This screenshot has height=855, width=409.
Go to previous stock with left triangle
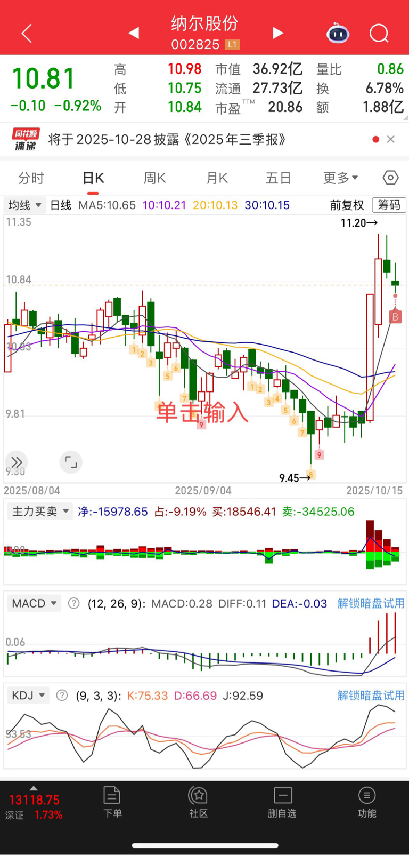point(134,33)
